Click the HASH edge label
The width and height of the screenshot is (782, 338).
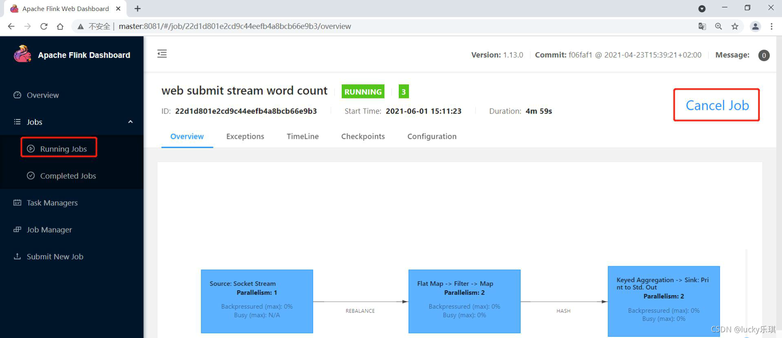pyautogui.click(x=563, y=311)
